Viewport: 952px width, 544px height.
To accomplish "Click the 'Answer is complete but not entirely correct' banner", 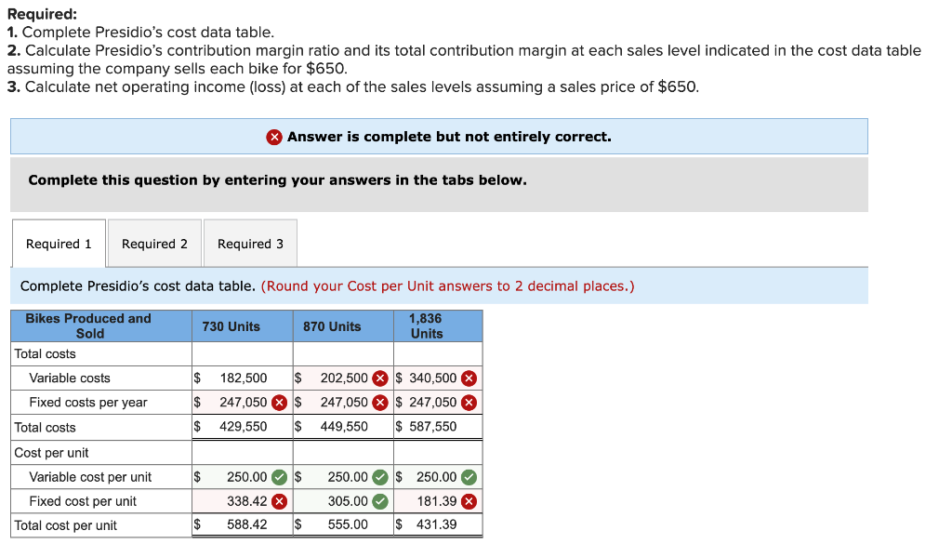I will click(439, 136).
